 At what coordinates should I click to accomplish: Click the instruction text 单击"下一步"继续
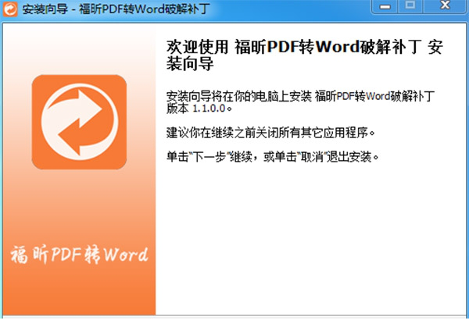click(209, 157)
